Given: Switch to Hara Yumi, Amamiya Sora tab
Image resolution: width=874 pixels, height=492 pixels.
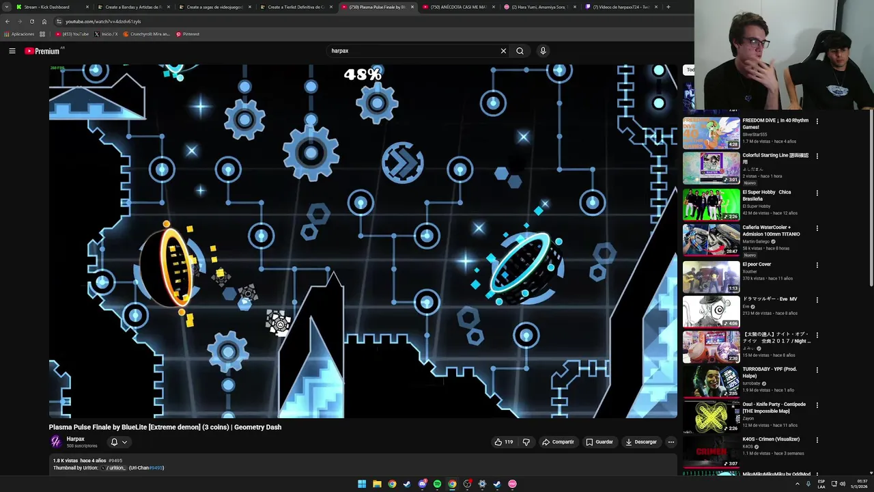Looking at the screenshot, I should coord(539,7).
